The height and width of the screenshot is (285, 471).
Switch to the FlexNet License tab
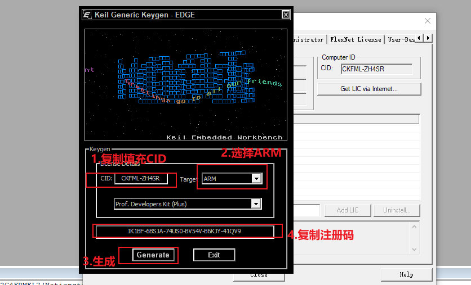356,39
